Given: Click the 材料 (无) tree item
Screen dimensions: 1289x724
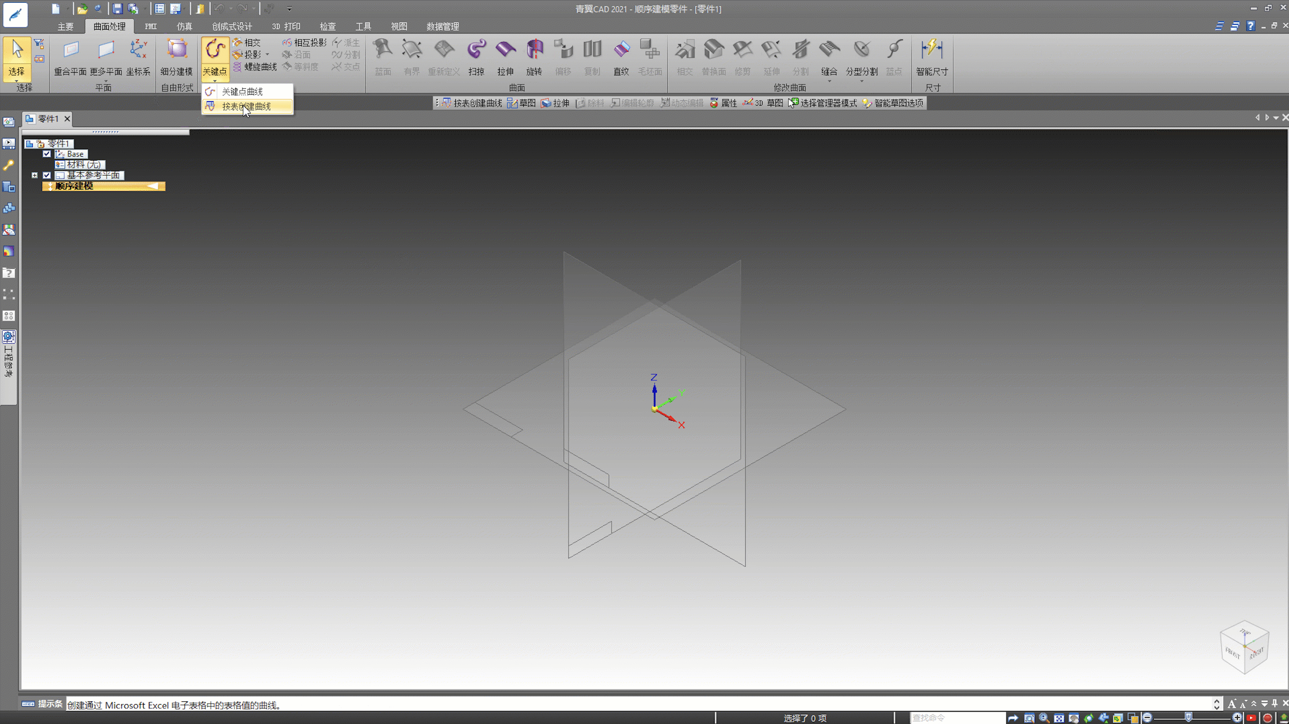Looking at the screenshot, I should click(x=80, y=165).
